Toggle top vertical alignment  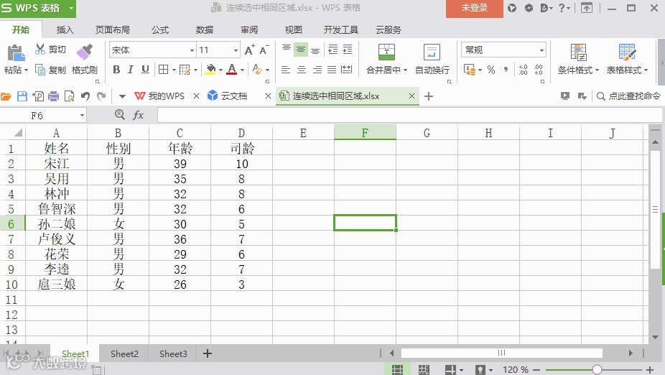click(x=287, y=49)
